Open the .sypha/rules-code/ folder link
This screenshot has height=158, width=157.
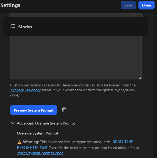click(x=26, y=90)
